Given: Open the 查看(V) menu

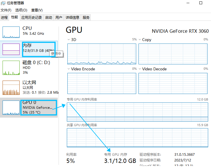Looking at the screenshot, I should tap(37, 10).
